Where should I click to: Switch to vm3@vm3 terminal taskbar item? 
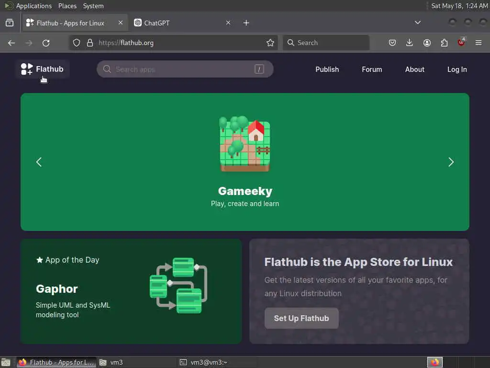[x=217, y=362]
